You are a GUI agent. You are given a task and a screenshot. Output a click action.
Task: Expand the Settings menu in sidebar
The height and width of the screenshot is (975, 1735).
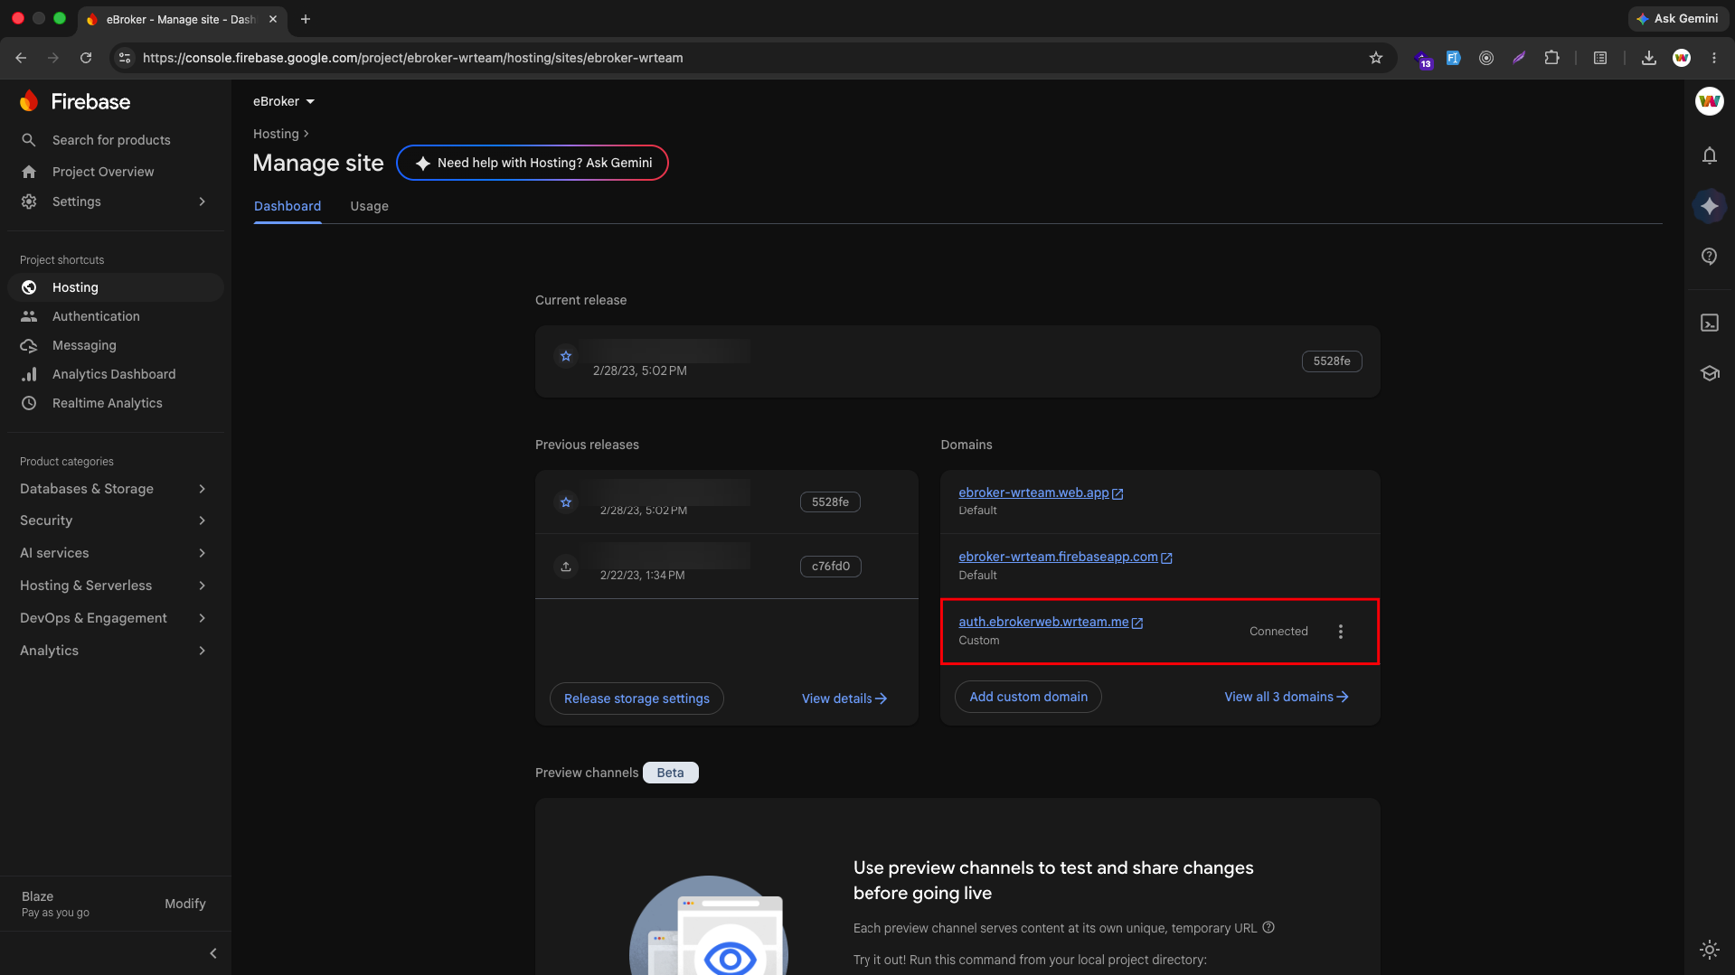116,202
